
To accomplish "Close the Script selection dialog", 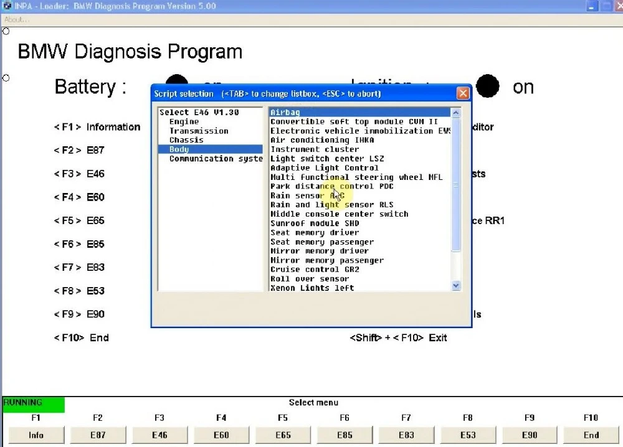I will (463, 93).
